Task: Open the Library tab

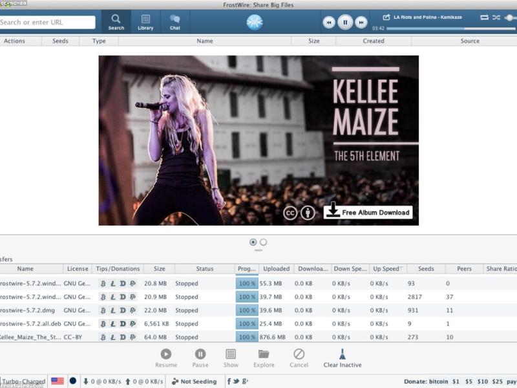Action: (145, 22)
